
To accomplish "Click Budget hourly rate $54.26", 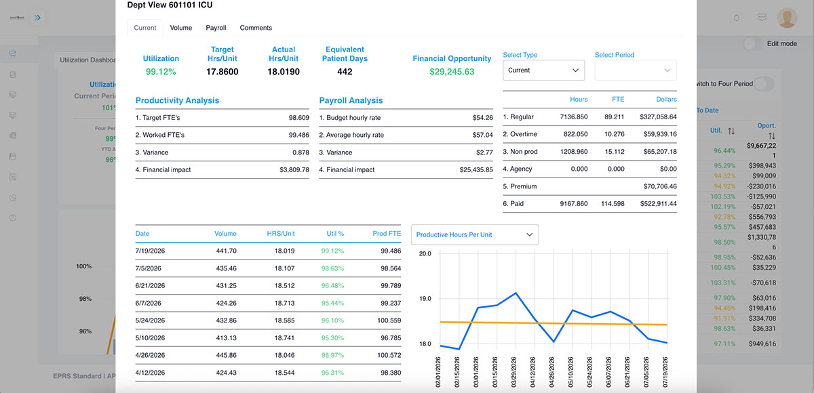I will click(x=482, y=118).
